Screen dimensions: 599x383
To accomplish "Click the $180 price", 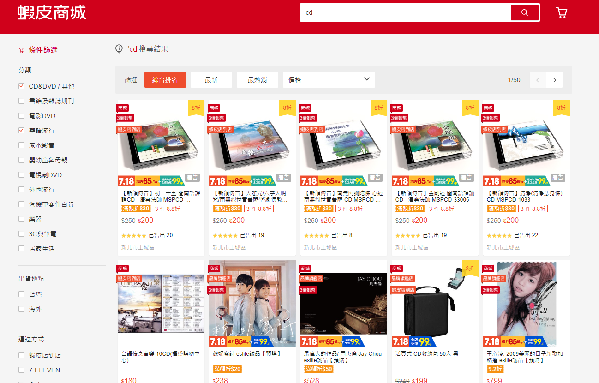I will point(129,380).
